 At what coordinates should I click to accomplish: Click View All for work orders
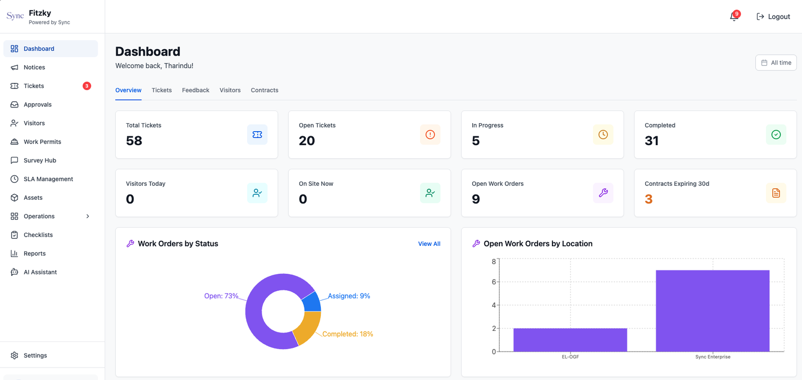[x=429, y=244]
